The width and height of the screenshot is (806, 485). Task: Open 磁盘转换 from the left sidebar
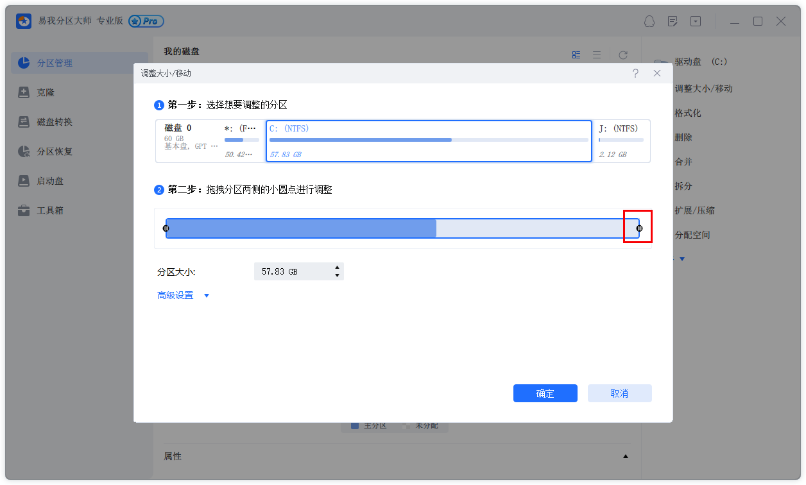coord(55,121)
